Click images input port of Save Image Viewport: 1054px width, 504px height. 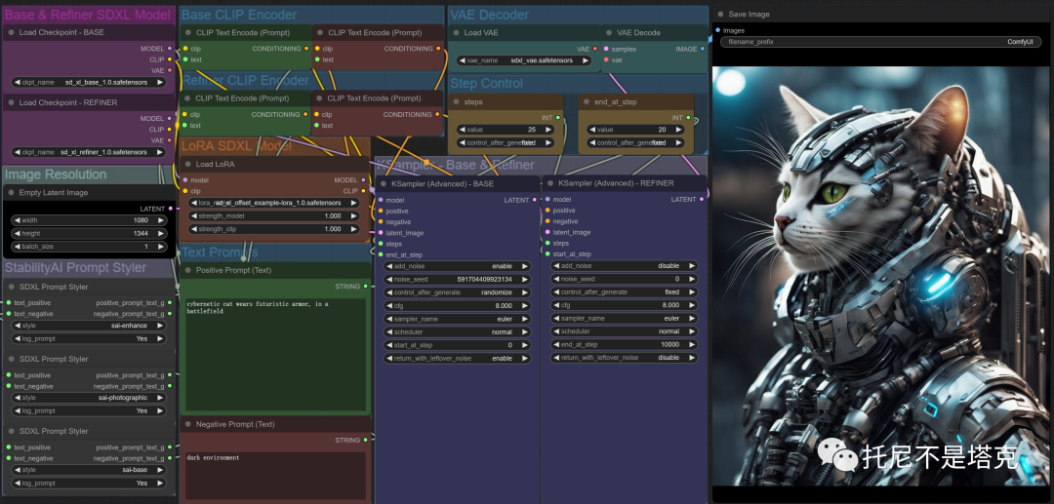718,30
